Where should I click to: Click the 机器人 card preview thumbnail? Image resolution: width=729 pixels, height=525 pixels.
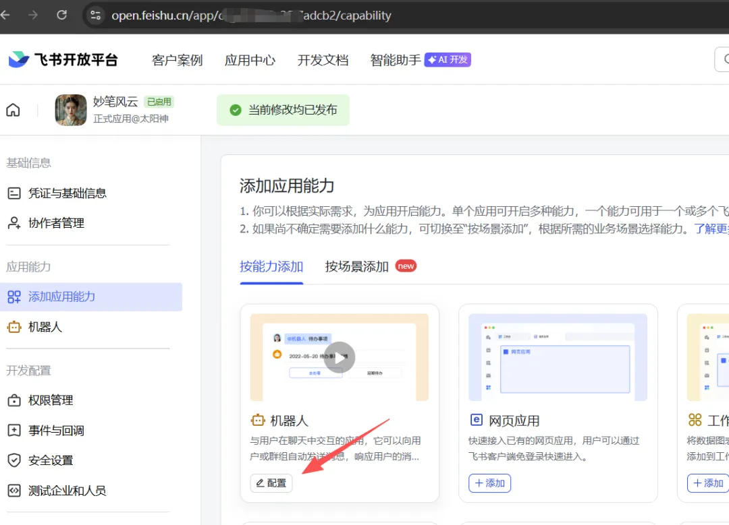click(x=340, y=357)
